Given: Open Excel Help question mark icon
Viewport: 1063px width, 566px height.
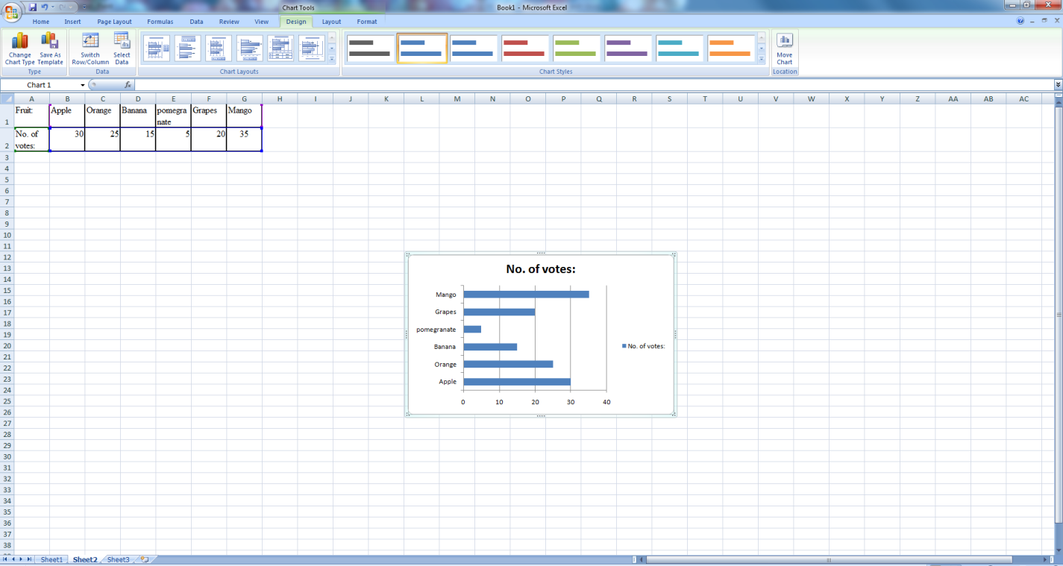Looking at the screenshot, I should [x=1020, y=22].
